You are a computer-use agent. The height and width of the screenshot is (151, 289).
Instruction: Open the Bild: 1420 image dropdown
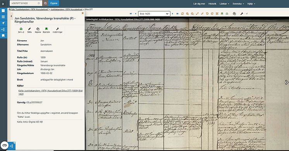point(154,14)
